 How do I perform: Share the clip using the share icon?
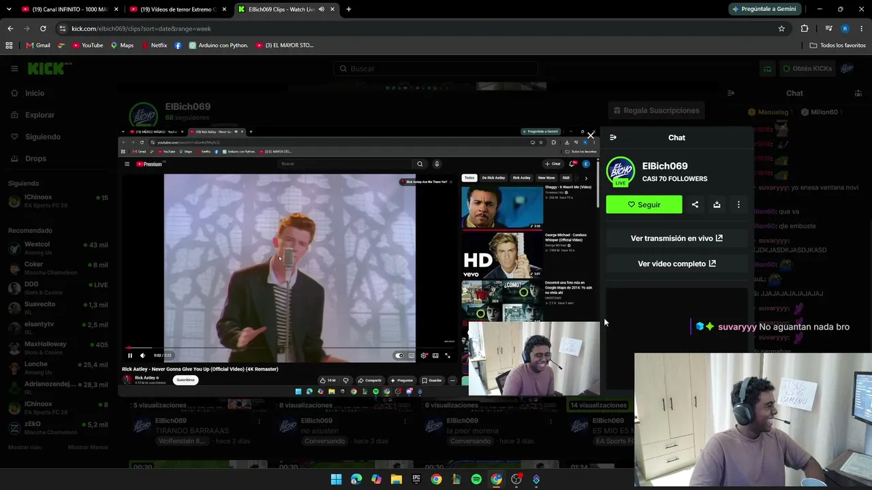(695, 205)
